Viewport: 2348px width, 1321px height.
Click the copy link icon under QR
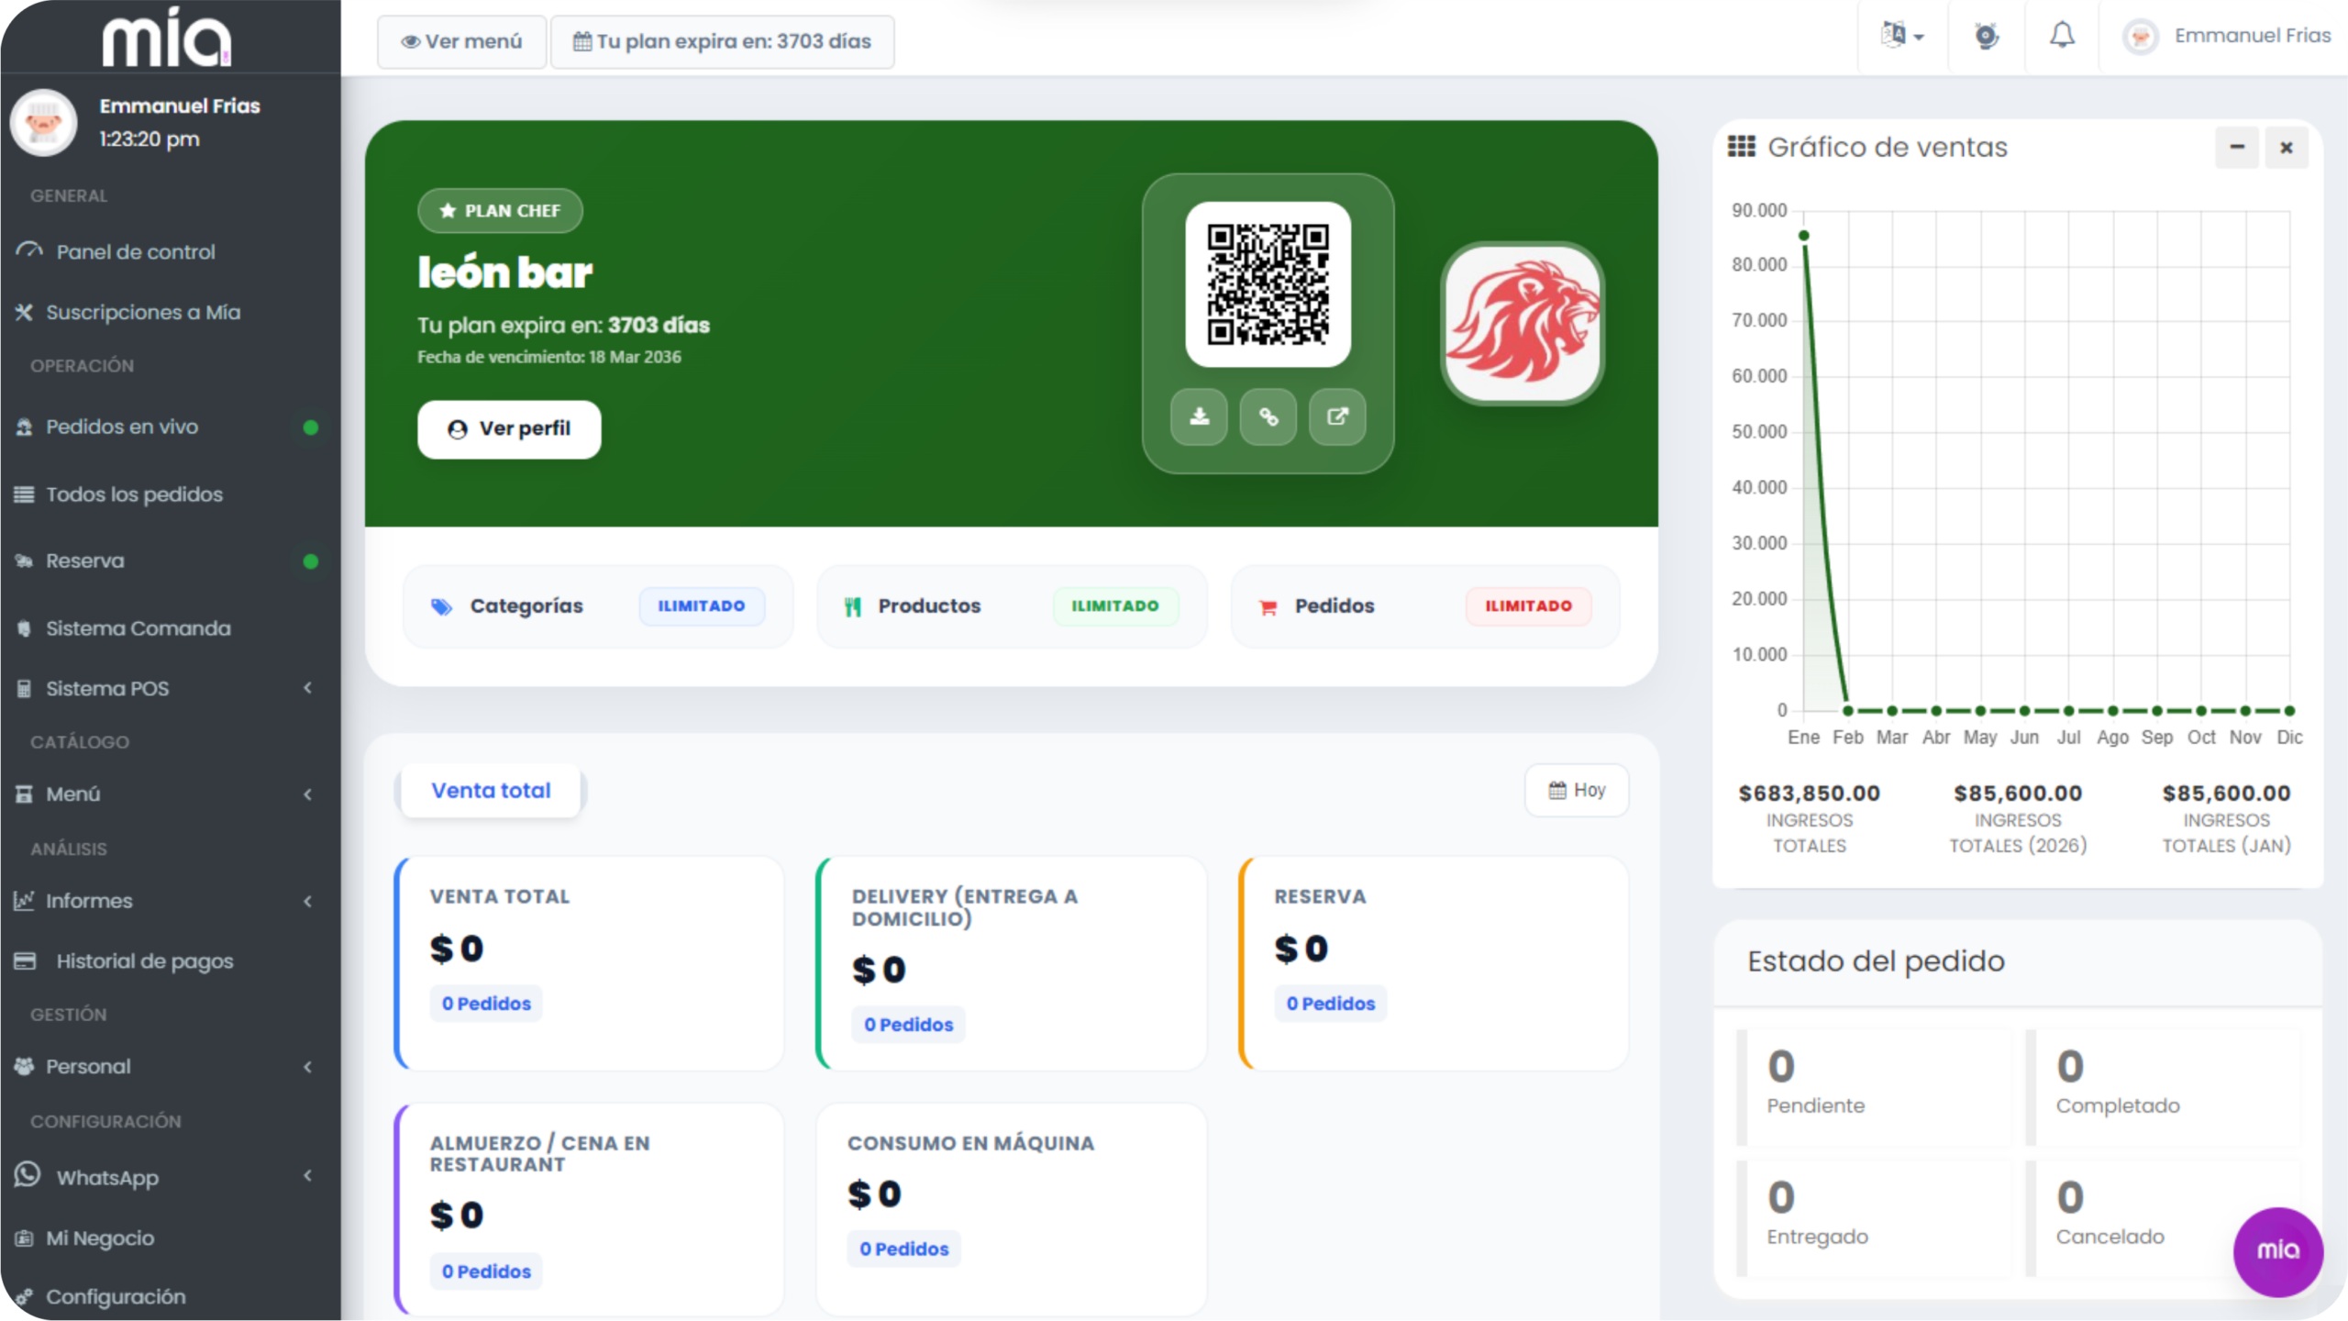coord(1268,417)
